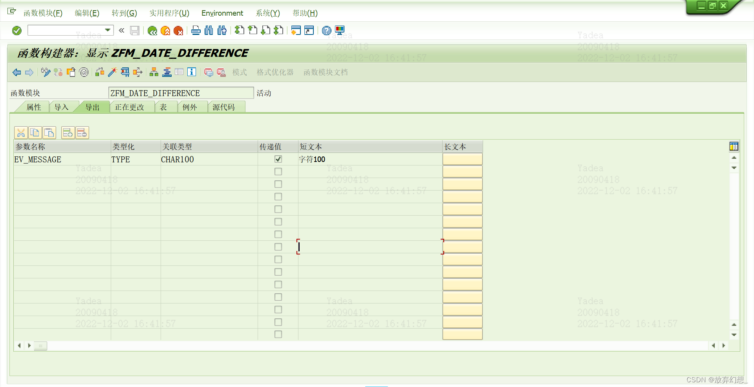Image resolution: width=754 pixels, height=387 pixels.
Task: Open the 编辑(E) menu
Action: coord(87,13)
